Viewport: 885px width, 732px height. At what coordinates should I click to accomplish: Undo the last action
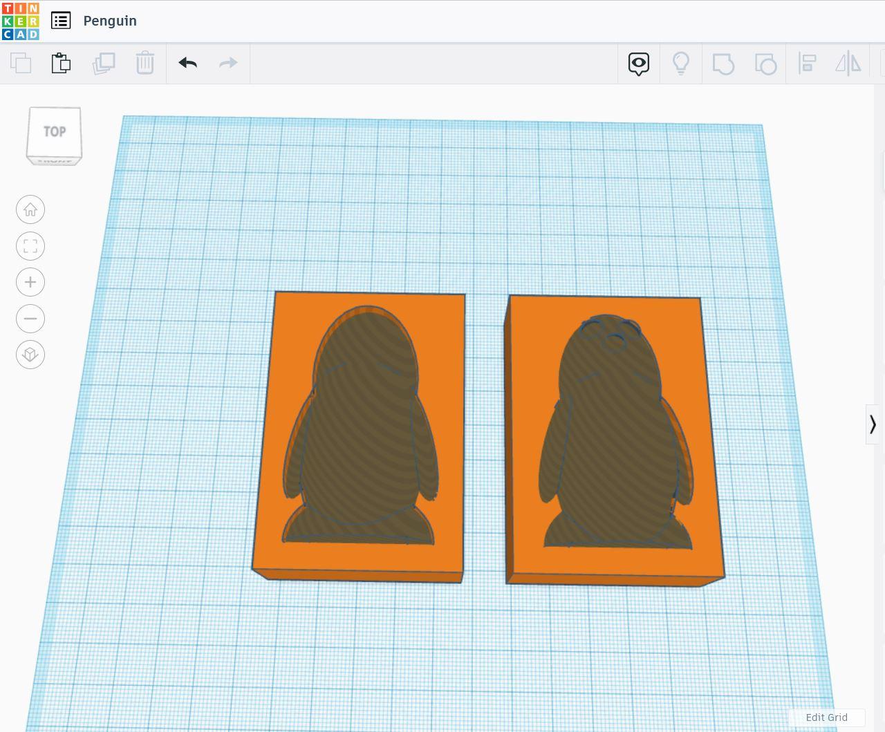tap(188, 63)
